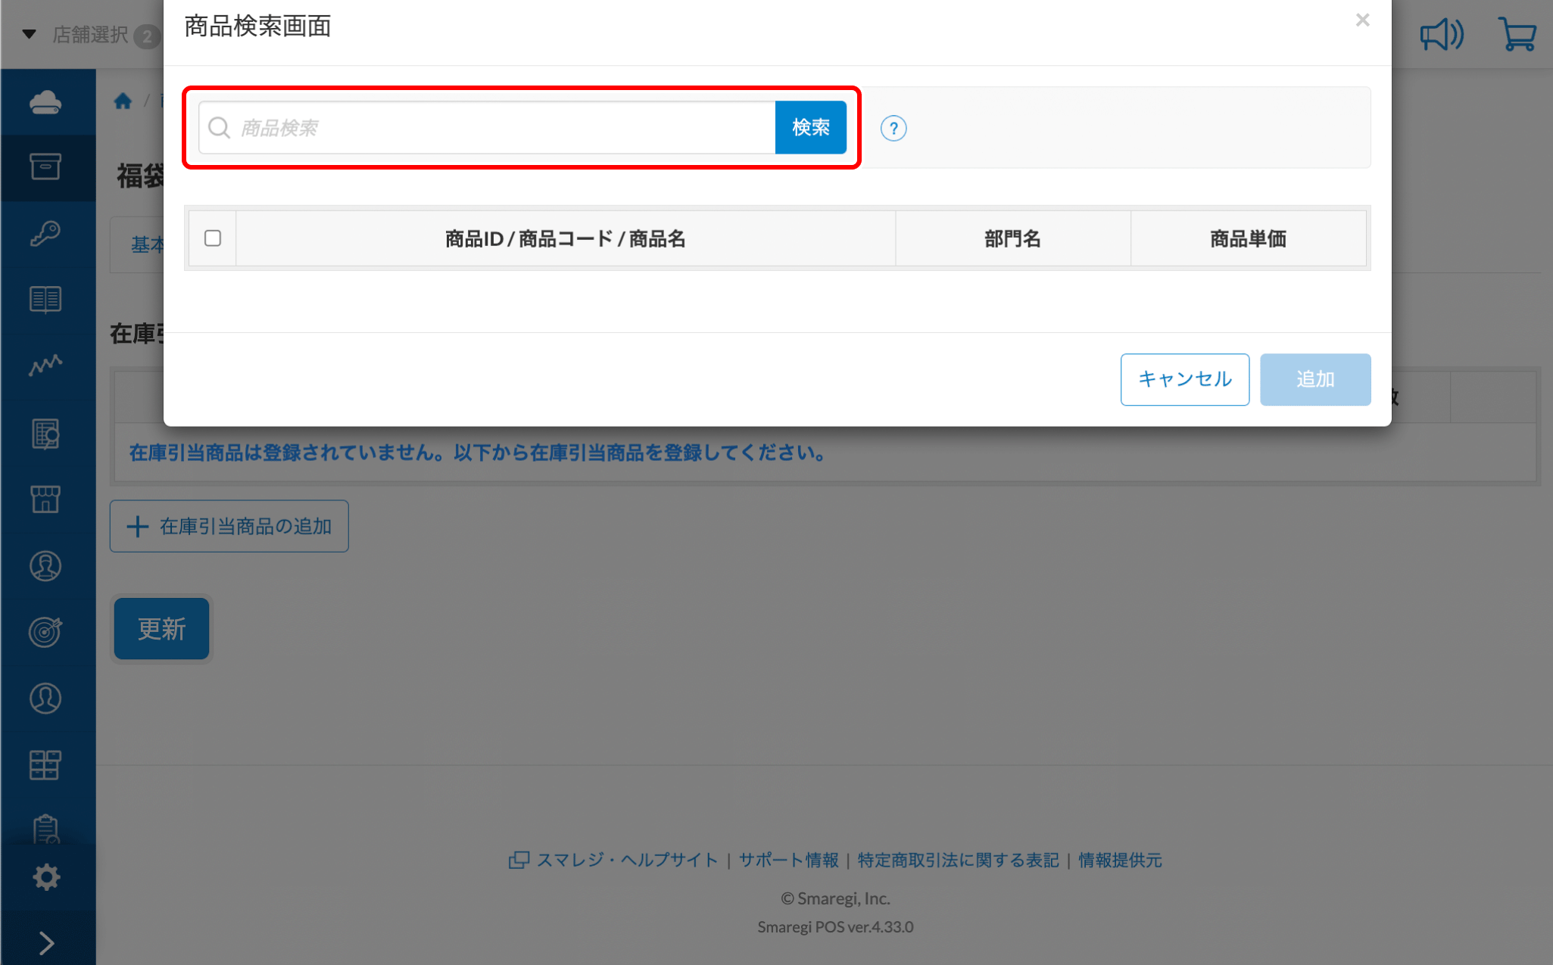Open the settings gear in sidebar
Viewport: 1553px width, 965px height.
coord(45,877)
